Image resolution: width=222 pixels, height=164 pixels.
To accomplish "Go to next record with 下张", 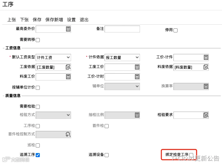I will pos(24,20).
